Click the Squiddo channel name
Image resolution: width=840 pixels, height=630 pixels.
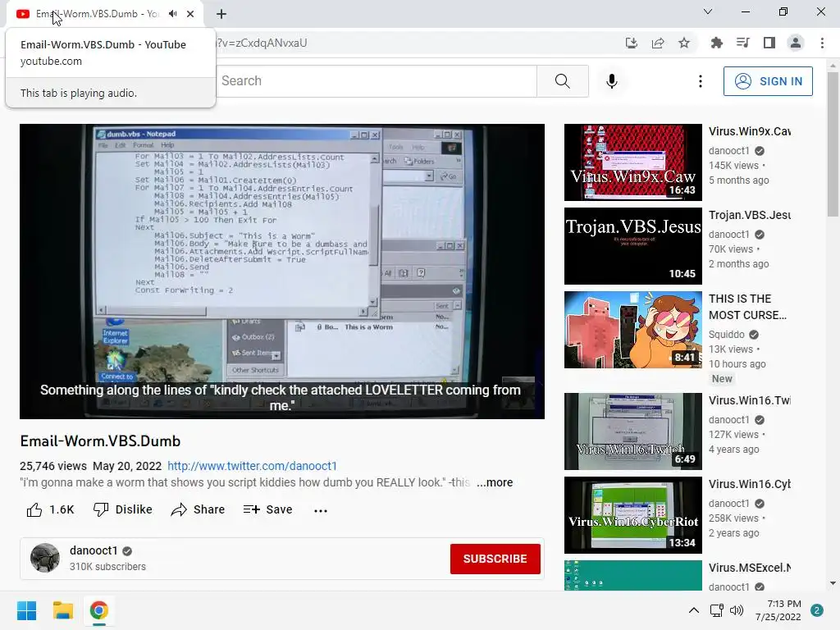pos(727,335)
